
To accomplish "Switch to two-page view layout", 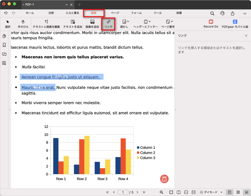I will click(238, 192).
